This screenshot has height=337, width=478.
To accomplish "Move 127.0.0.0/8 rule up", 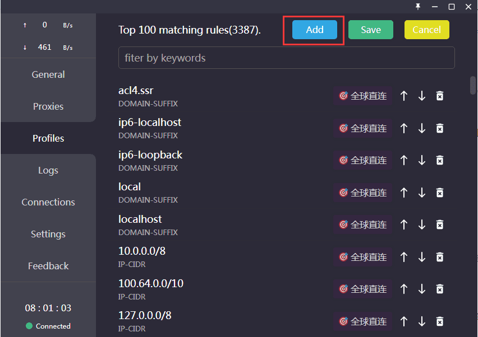I will coord(404,321).
